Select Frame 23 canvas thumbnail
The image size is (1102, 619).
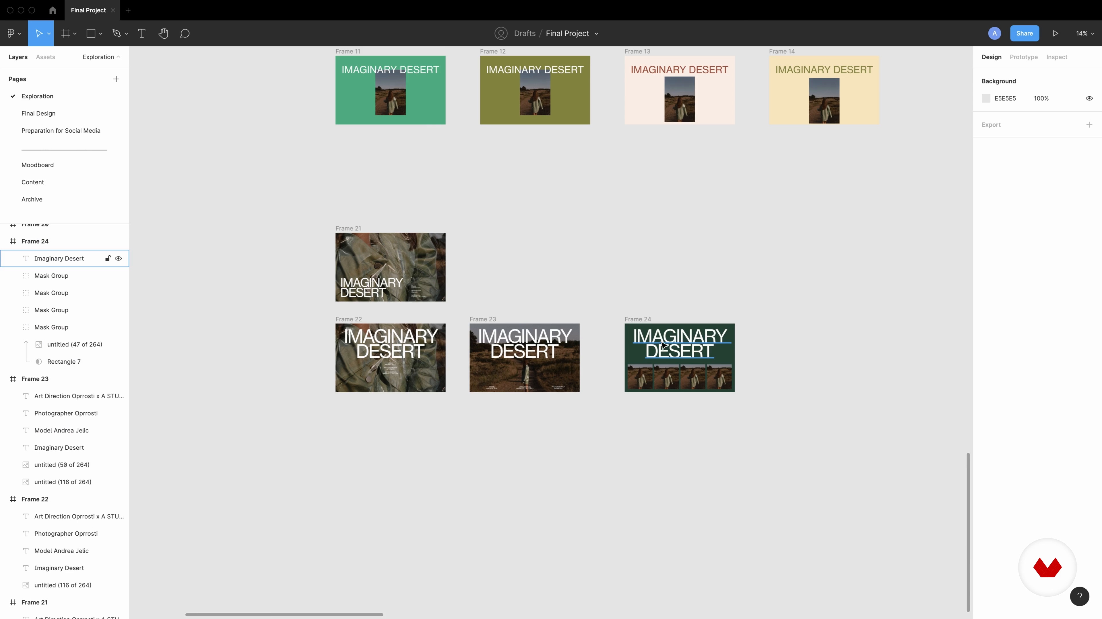525,358
